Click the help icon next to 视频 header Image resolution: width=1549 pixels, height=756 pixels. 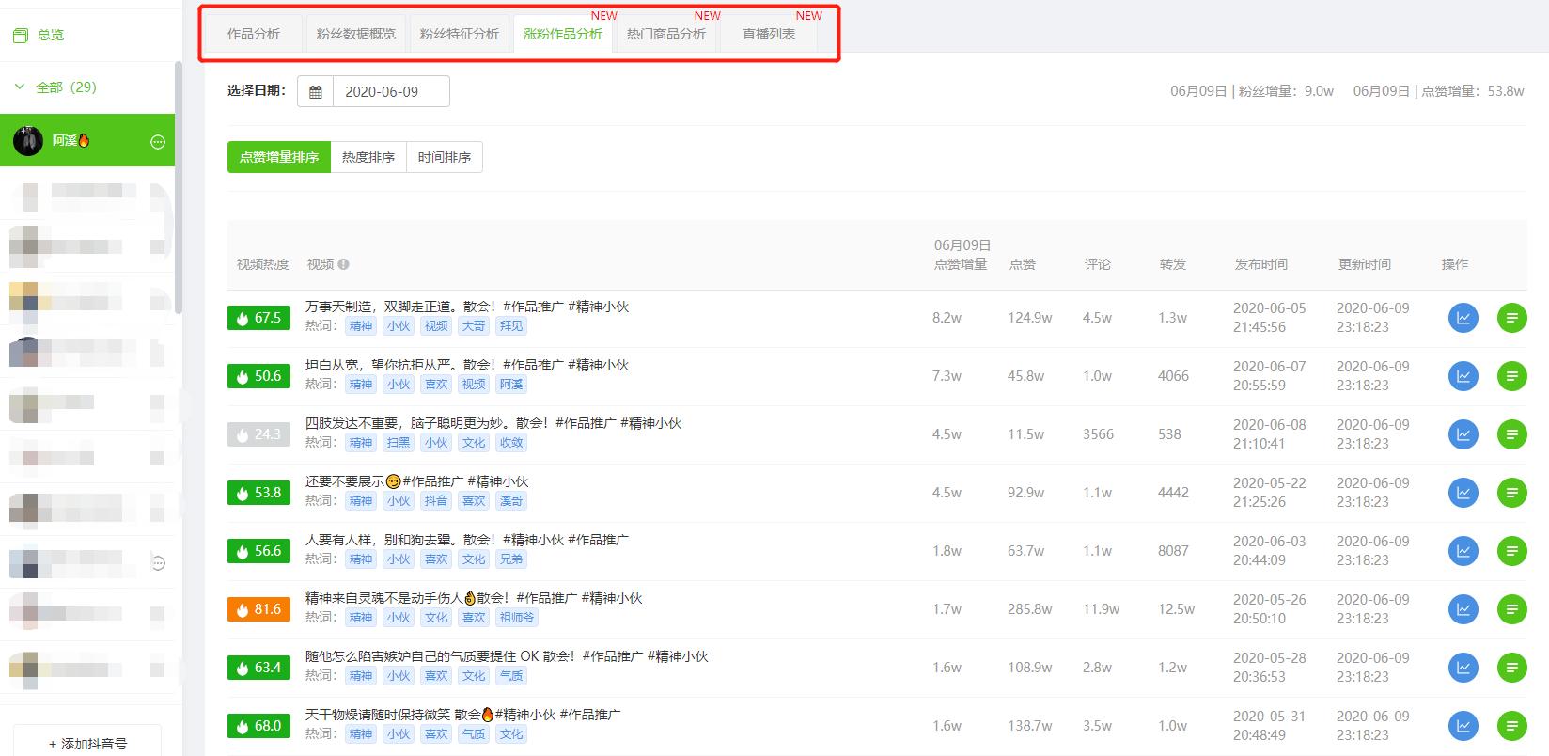(343, 264)
